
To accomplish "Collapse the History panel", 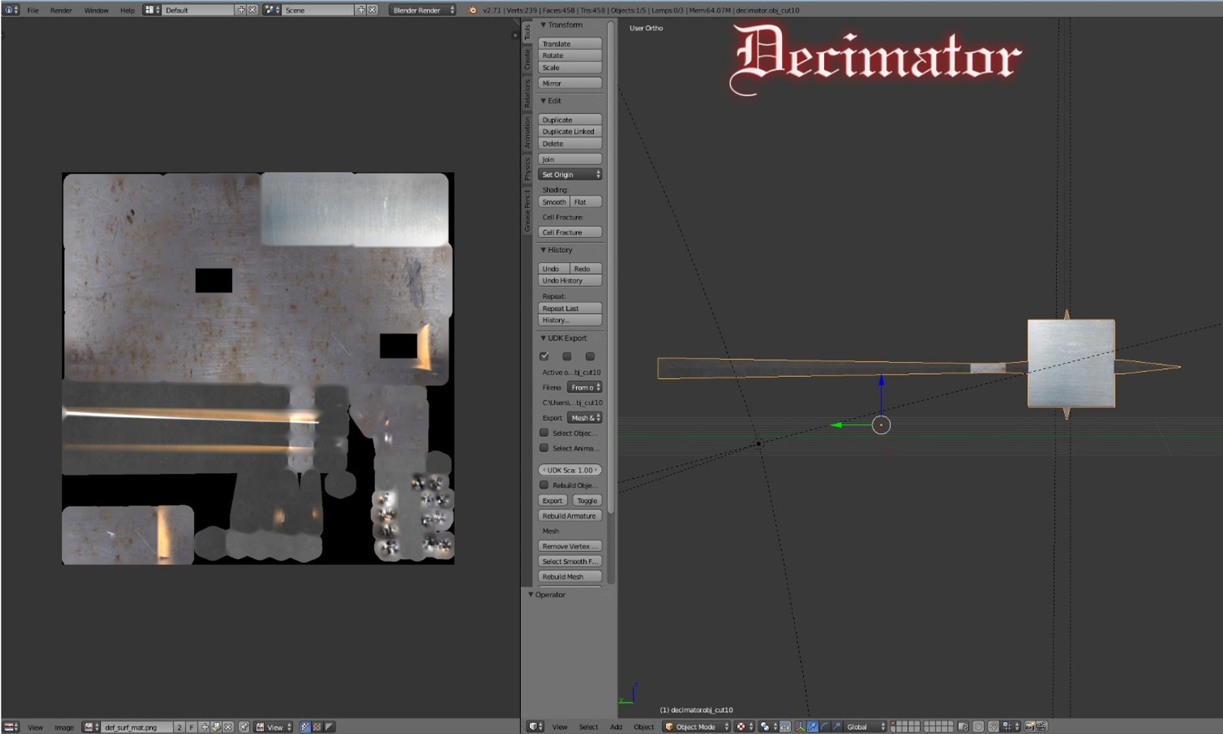I will 557,250.
